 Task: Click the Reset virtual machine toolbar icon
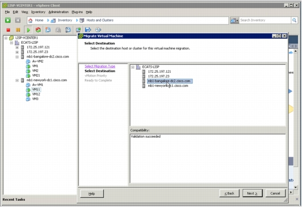(x=38, y=30)
